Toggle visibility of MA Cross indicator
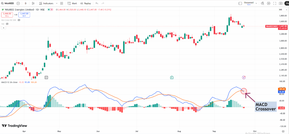The image size is (289, 134). coord(19,20)
